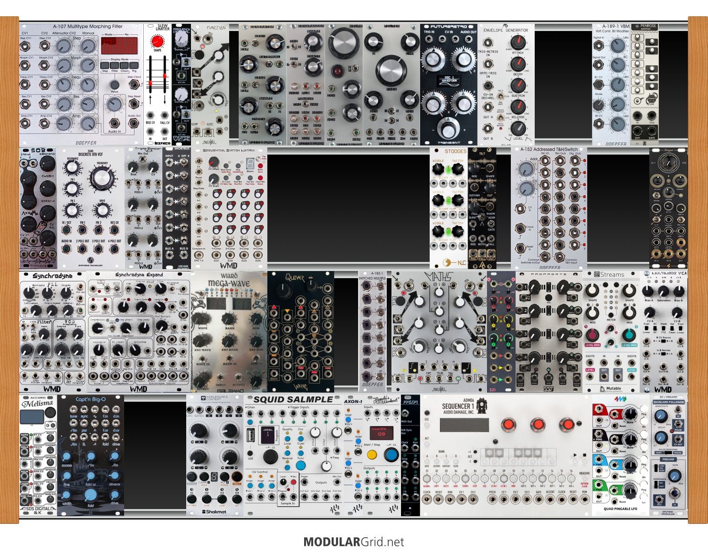Select the A-152 Addressed T&H/Switch module
This screenshot has width=708, height=552.
(549, 208)
